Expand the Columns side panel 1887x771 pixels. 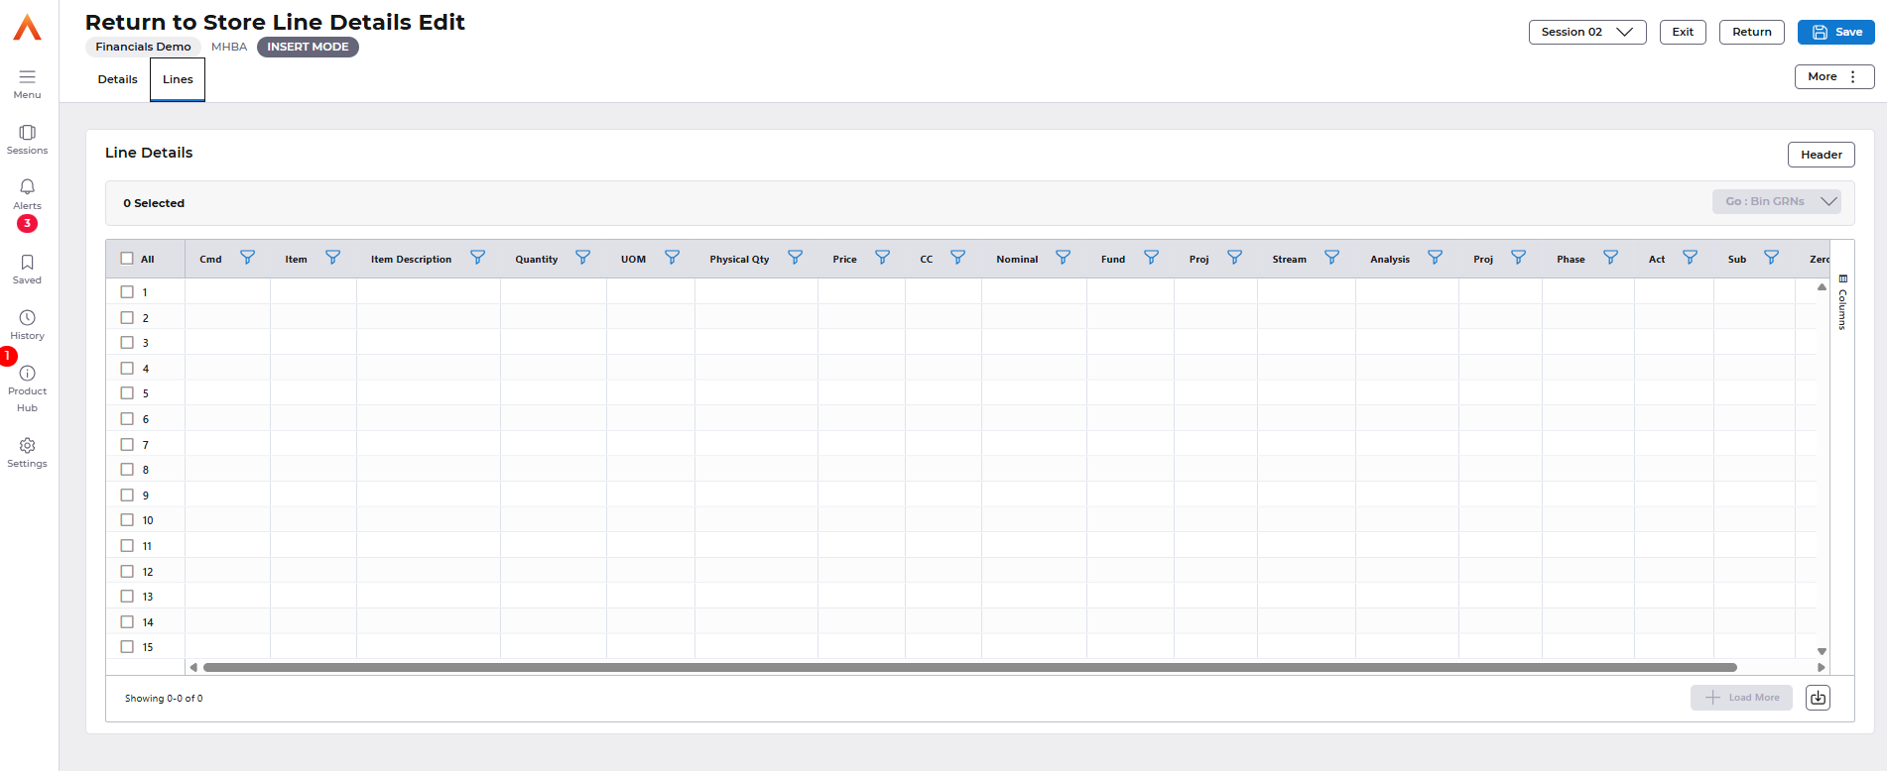(x=1842, y=302)
